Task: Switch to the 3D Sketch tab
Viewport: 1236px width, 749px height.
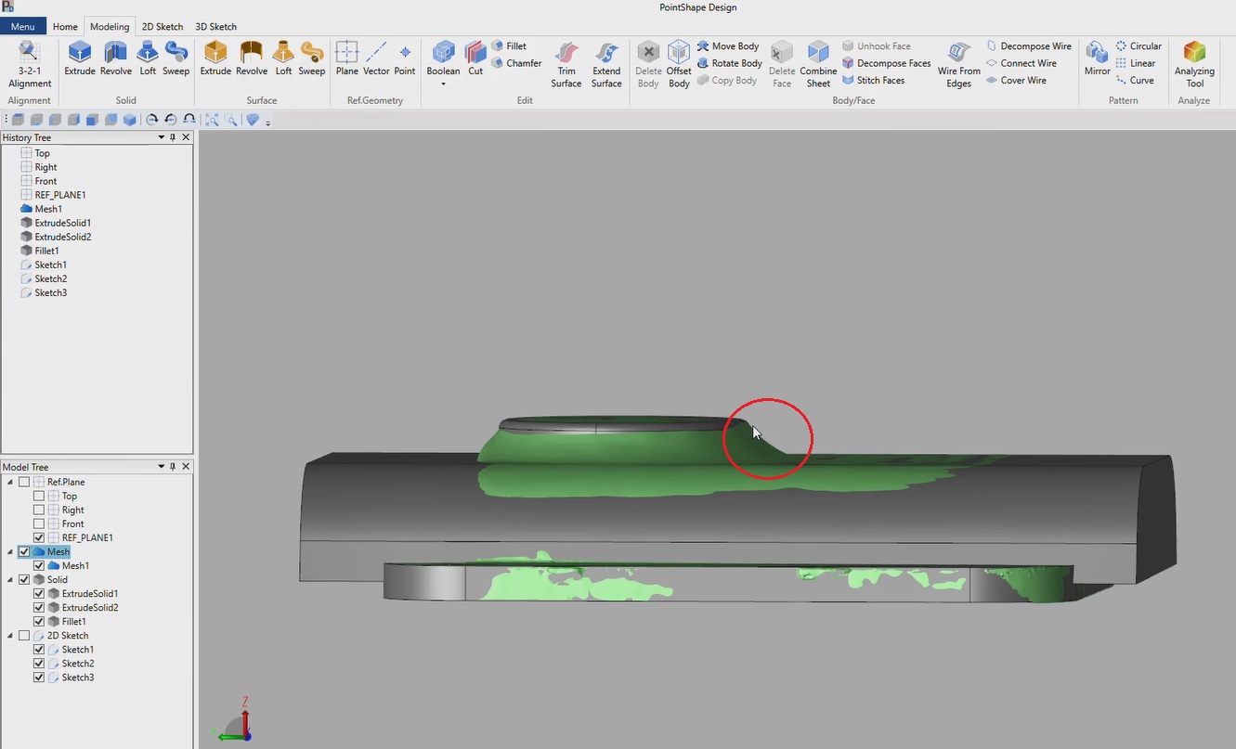Action: pos(215,27)
